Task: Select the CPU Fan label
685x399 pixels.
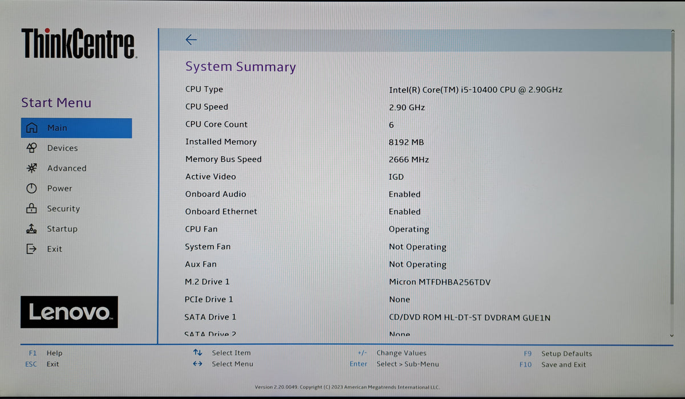Action: 201,229
